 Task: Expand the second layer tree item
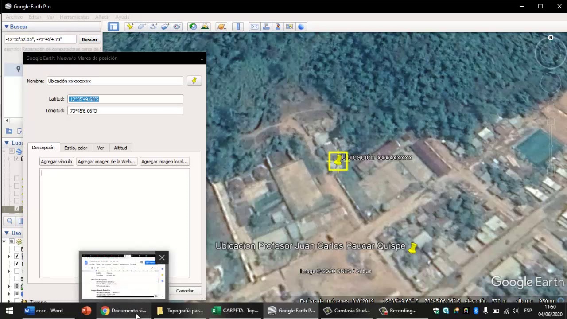[x=8, y=256]
